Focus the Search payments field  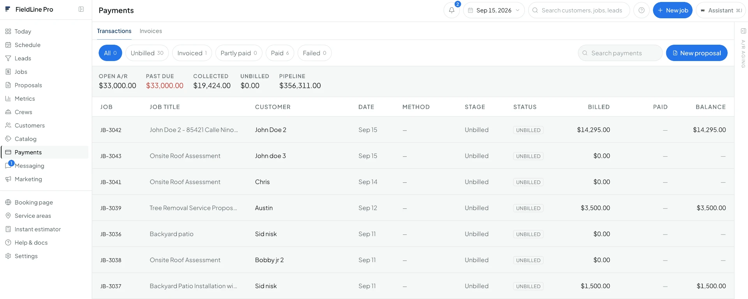coord(620,53)
